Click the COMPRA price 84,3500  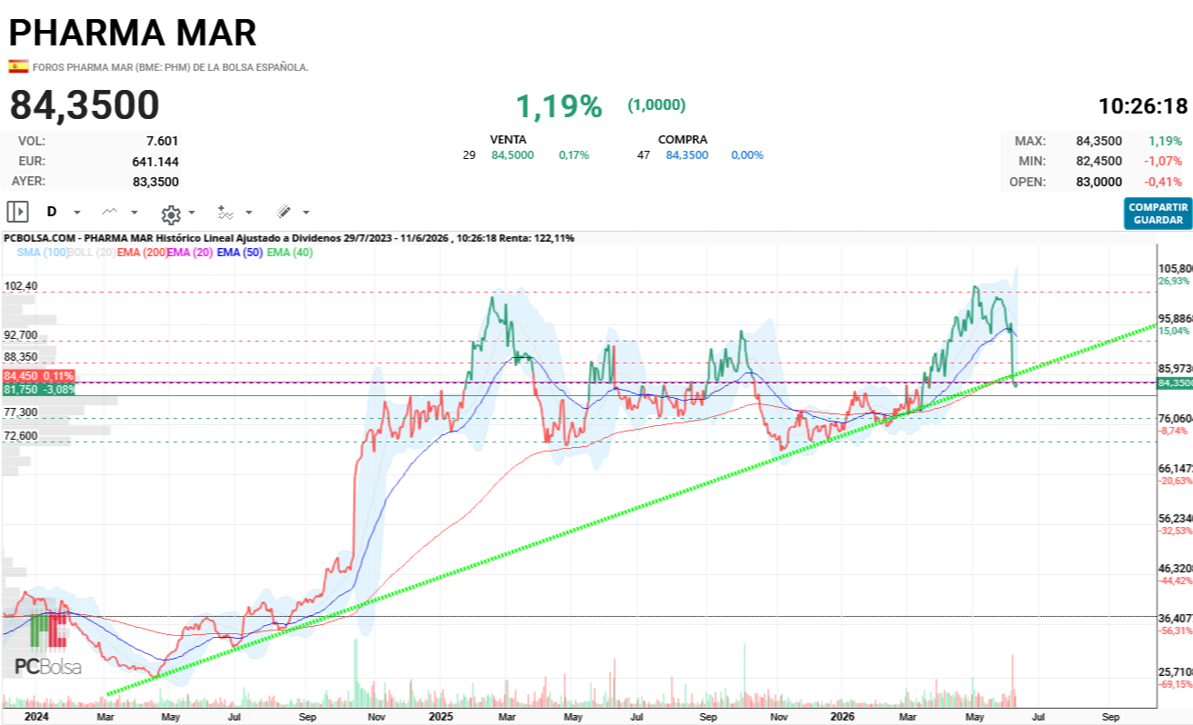[x=687, y=155]
